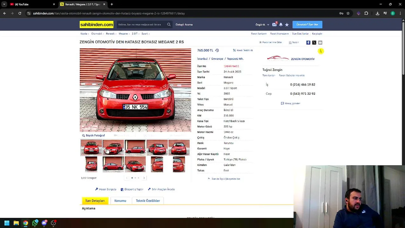The height and width of the screenshot is (228, 405).
Task: Click Tüm İlanları seller link
Action: coord(269,75)
